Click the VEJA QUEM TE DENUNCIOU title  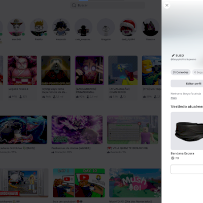click(x=127, y=148)
